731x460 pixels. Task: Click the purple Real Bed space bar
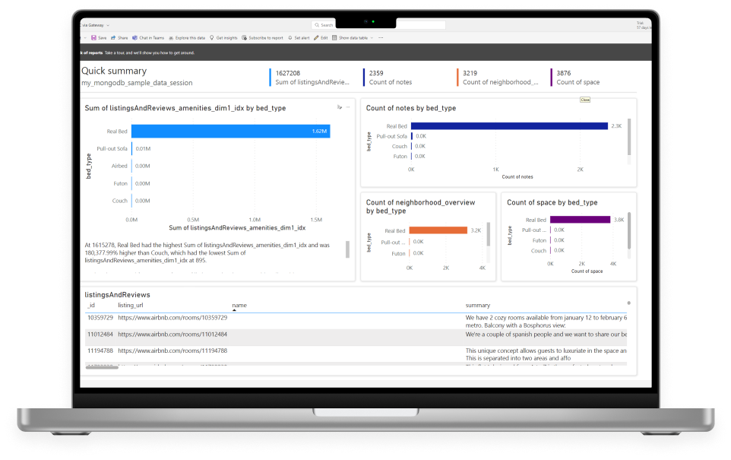pos(580,220)
